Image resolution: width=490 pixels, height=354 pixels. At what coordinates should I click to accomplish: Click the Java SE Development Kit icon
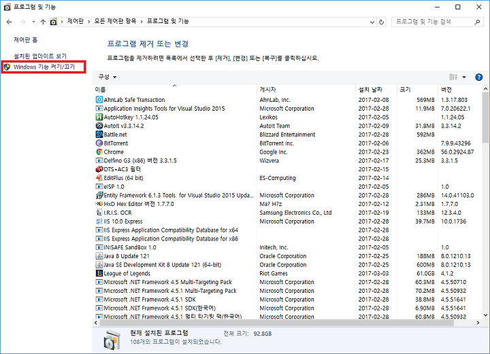pos(99,265)
